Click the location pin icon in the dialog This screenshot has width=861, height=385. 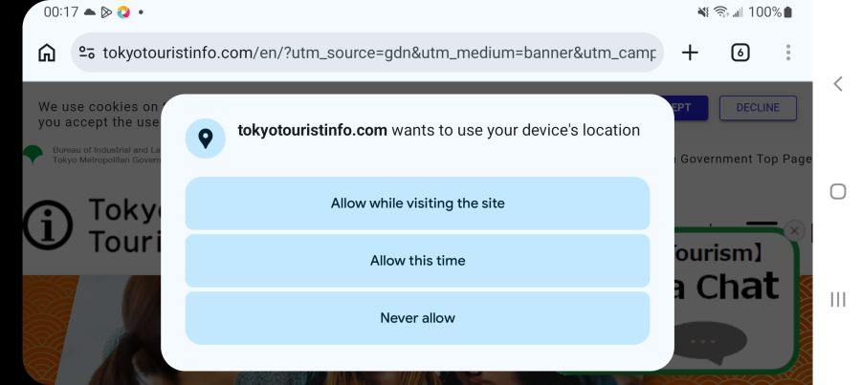(x=205, y=139)
